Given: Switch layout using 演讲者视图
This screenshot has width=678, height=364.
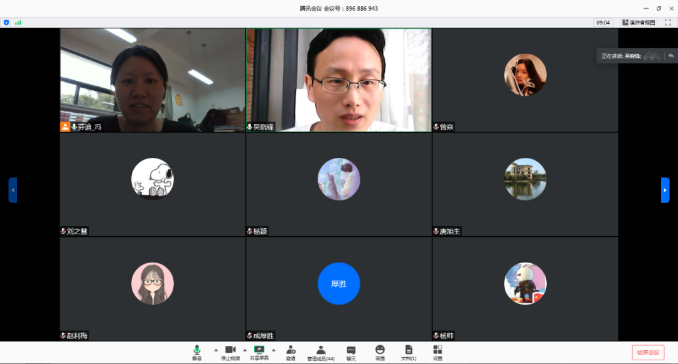Looking at the screenshot, I should click(x=638, y=23).
